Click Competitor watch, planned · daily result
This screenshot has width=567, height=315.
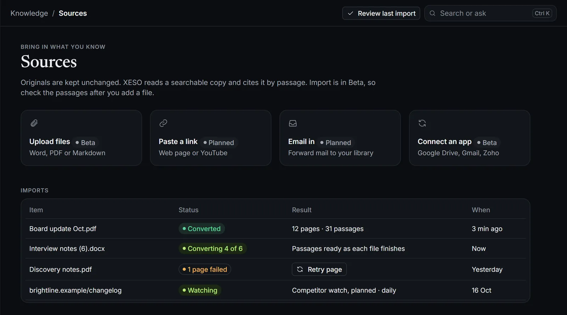344,290
